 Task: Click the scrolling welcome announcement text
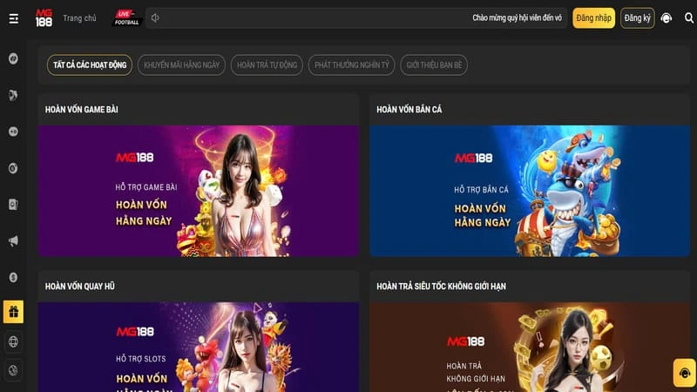coord(517,18)
